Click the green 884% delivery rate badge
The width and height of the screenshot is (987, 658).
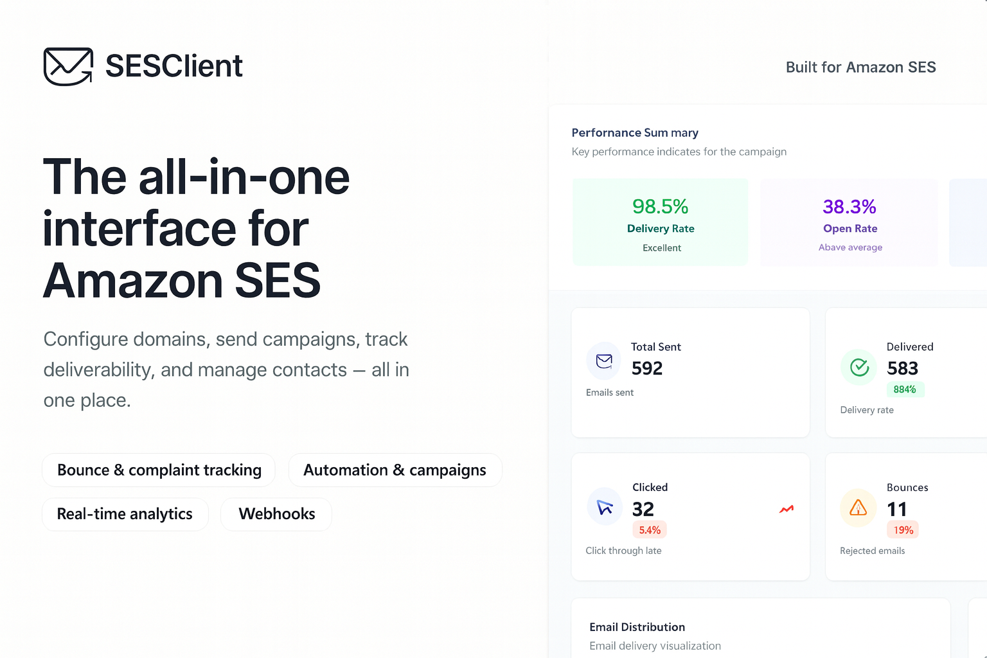(x=905, y=389)
